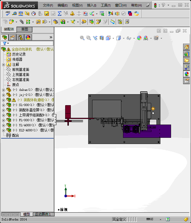
Task: Select the 历史记录 history item
Action: 19,54
